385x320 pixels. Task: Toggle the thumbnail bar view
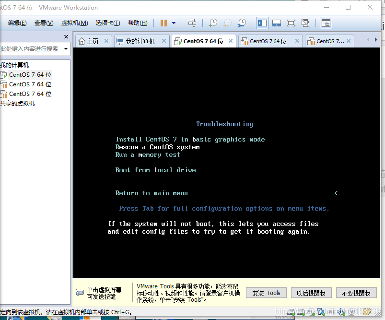[277, 23]
